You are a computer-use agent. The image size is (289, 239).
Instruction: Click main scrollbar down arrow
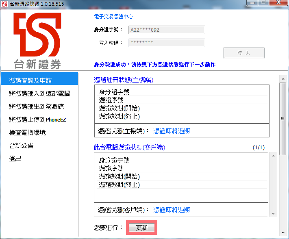coord(283,233)
